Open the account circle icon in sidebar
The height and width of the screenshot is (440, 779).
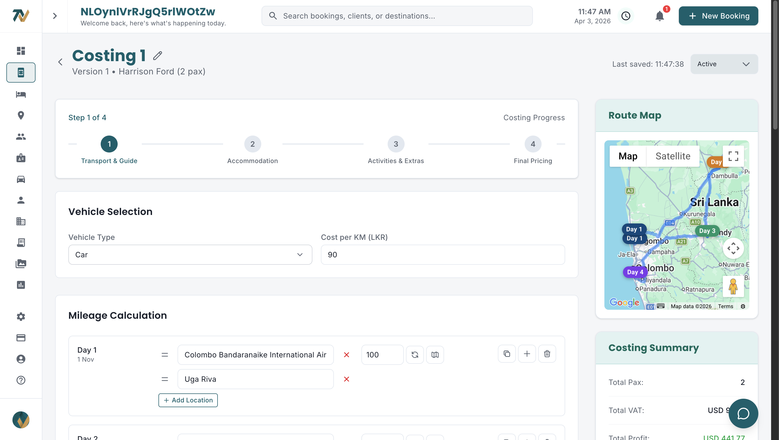pyautogui.click(x=21, y=359)
